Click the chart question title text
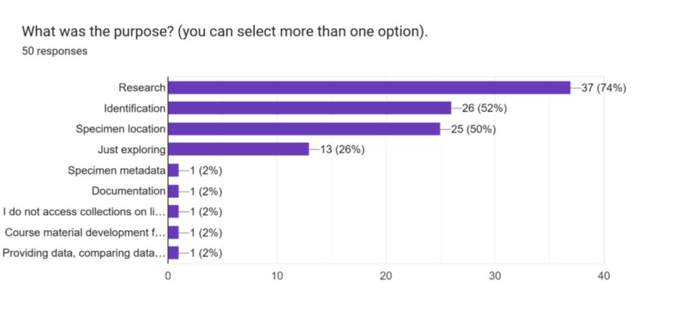 [x=225, y=32]
